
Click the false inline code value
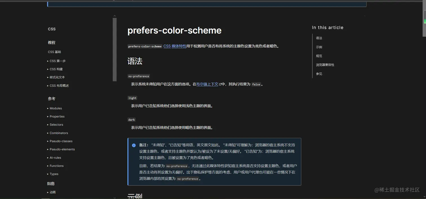(256, 84)
